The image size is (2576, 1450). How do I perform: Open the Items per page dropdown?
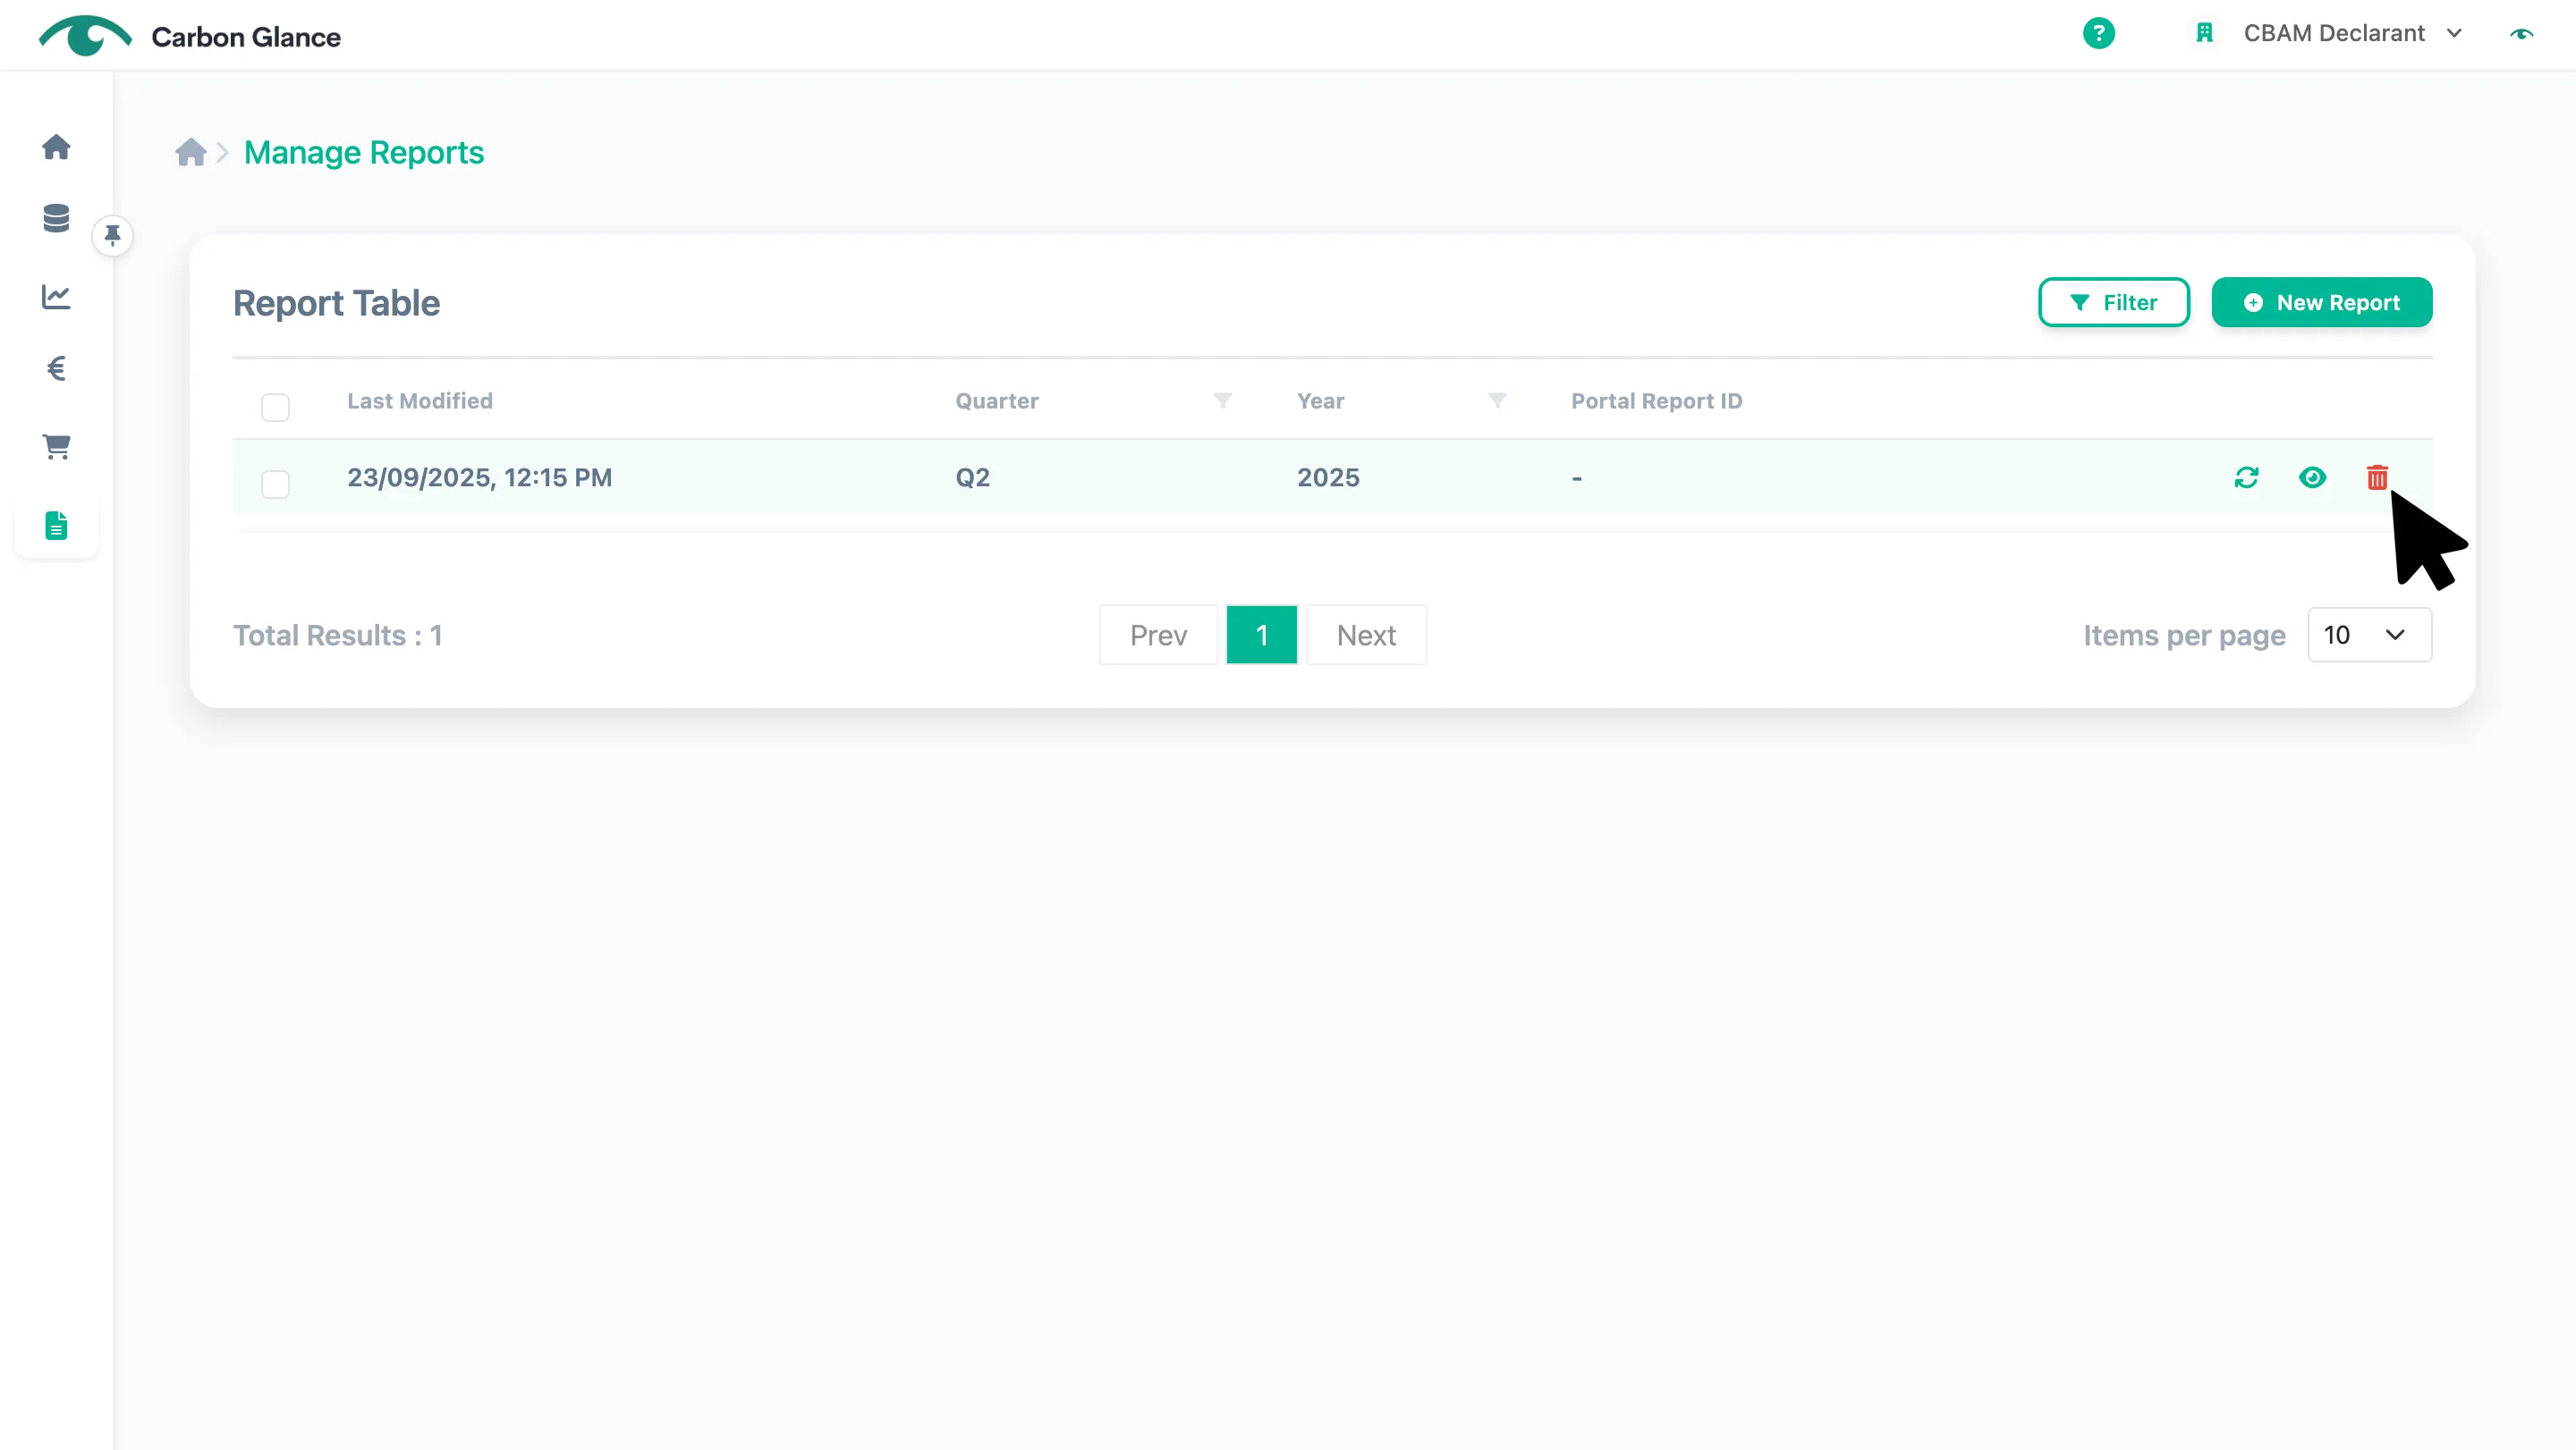point(2369,635)
